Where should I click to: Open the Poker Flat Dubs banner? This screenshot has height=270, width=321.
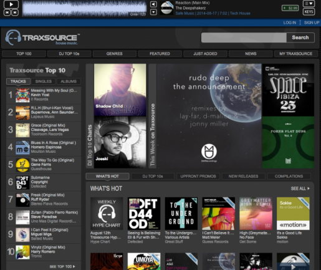pyautogui.click(x=288, y=142)
